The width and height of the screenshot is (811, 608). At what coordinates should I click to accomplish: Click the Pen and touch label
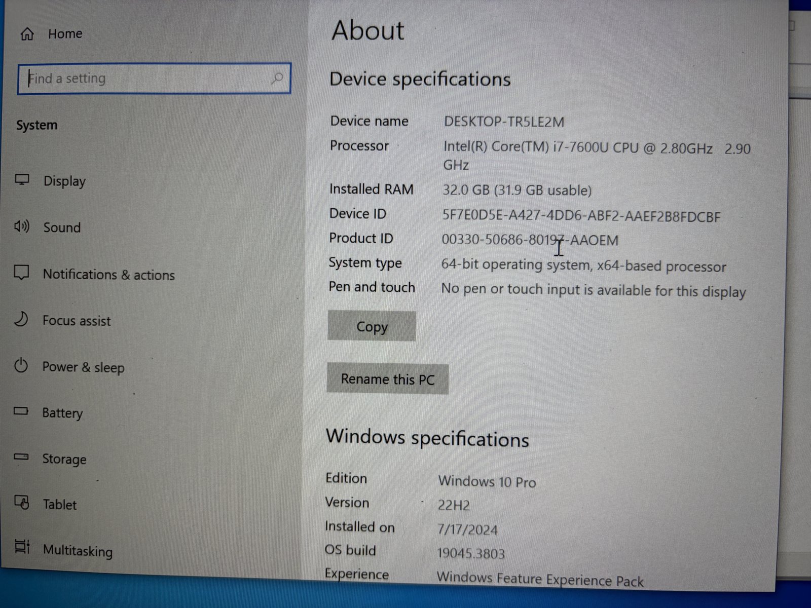[x=372, y=287]
